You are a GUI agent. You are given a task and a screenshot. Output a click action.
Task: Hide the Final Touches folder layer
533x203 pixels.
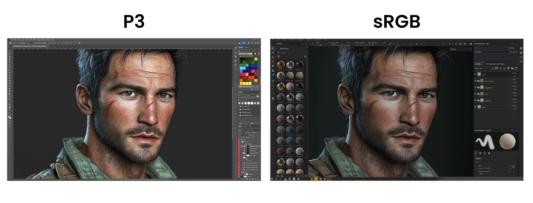(x=475, y=81)
